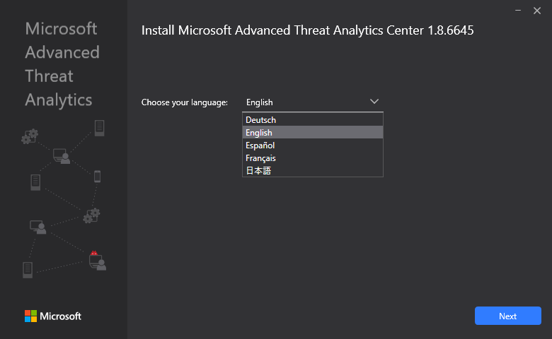
Task: Select Deutsch from the language list
Action: [x=313, y=120]
